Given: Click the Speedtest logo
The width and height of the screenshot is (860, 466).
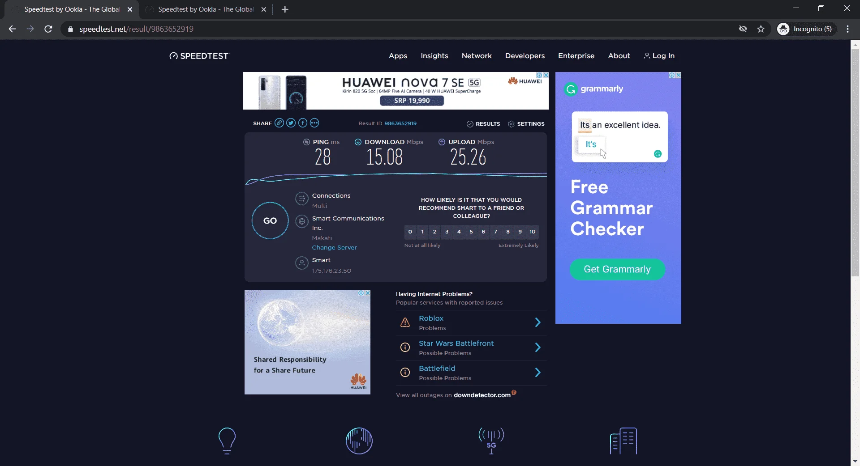Looking at the screenshot, I should (199, 56).
